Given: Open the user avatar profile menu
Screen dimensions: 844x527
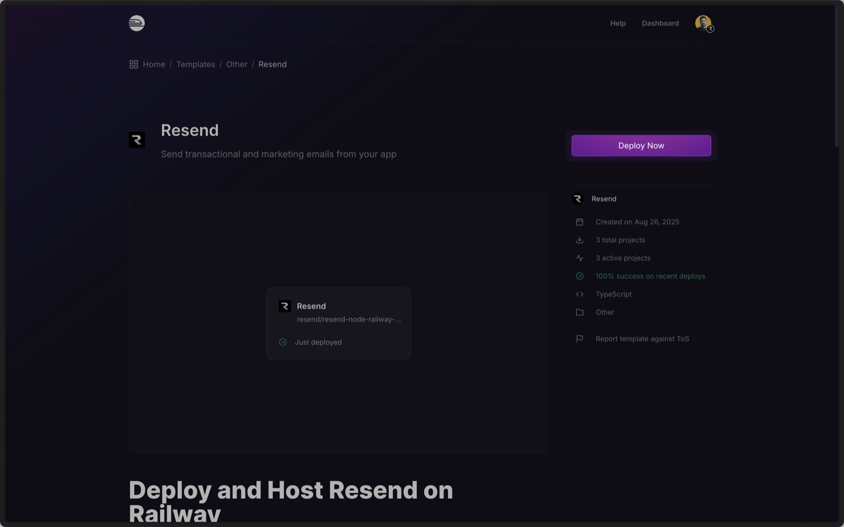Looking at the screenshot, I should pyautogui.click(x=703, y=23).
